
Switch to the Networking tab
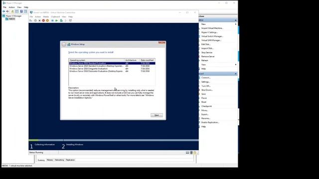point(59,160)
